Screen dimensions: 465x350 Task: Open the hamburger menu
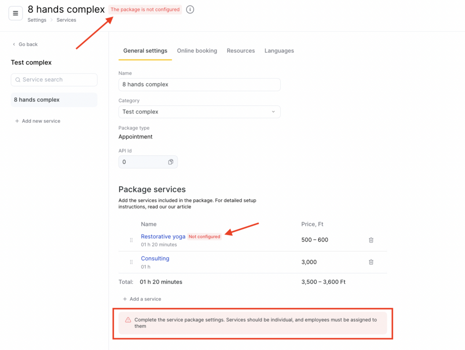click(x=15, y=13)
